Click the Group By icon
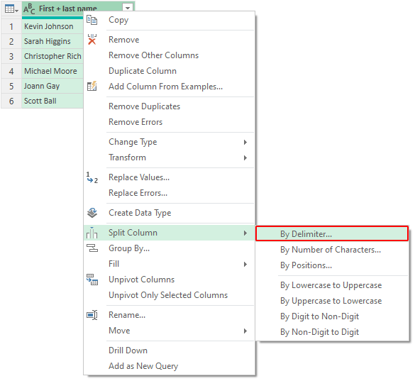This screenshot has height=381, width=415. pos(92,248)
